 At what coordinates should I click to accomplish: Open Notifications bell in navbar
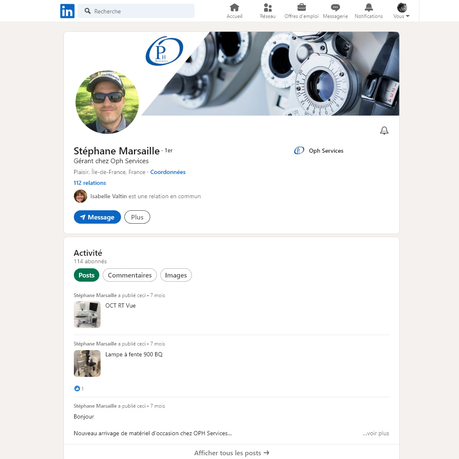coord(368,8)
